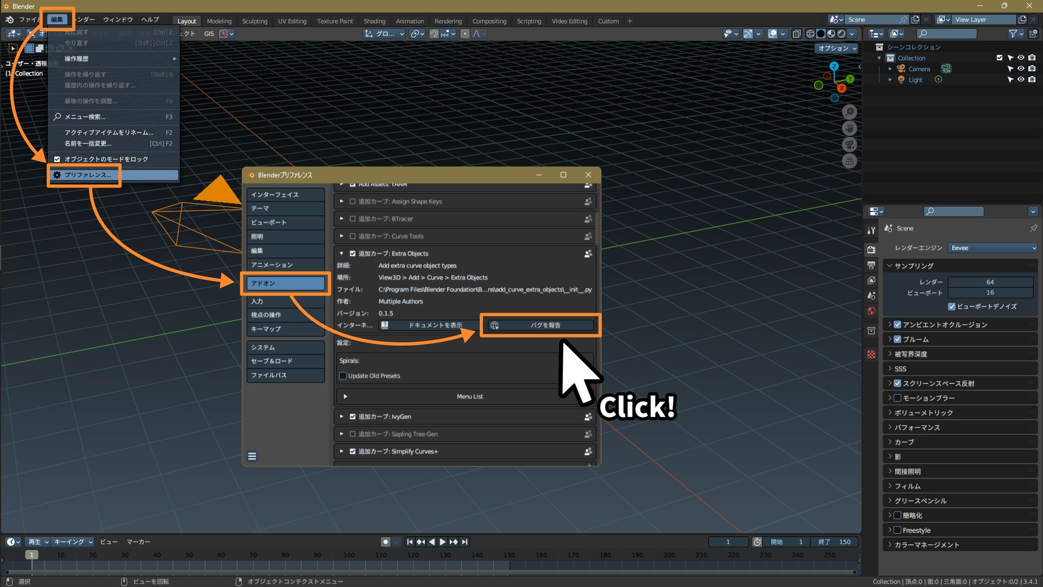
Task: Open the World properties globe tab icon
Action: tap(871, 311)
